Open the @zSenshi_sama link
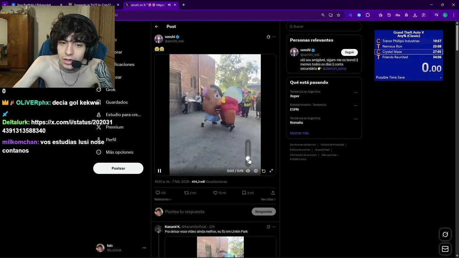Screen dimensions: 459x258 334,68
